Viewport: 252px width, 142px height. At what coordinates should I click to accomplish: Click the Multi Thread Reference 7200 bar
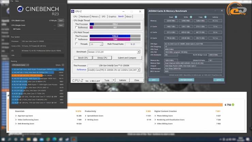pos(115,39)
